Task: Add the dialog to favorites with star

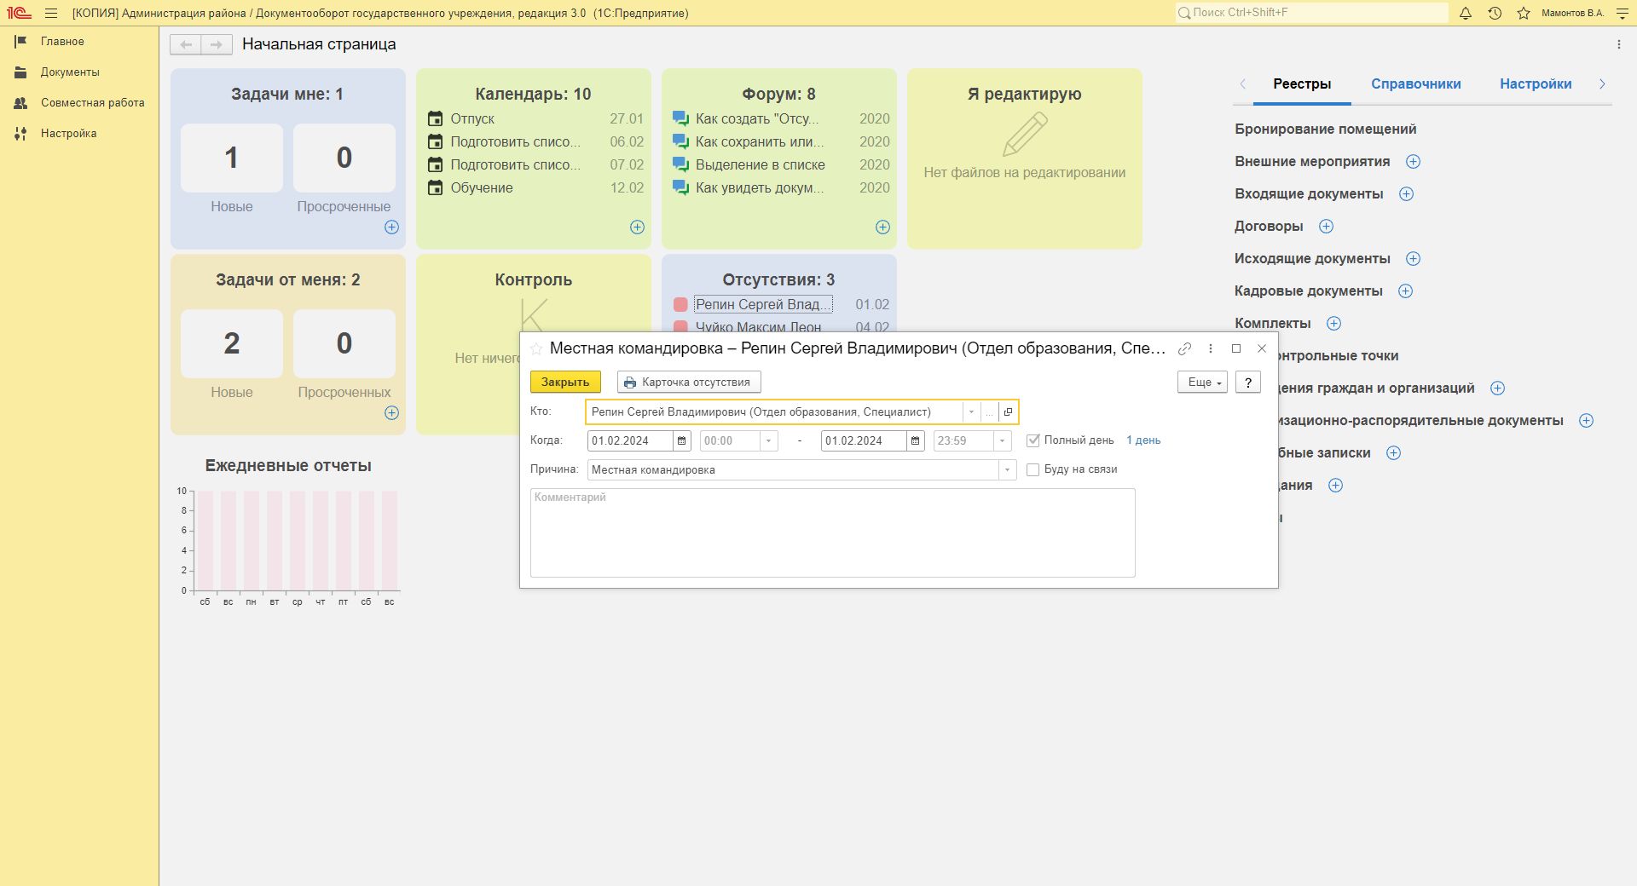Action: coord(536,348)
